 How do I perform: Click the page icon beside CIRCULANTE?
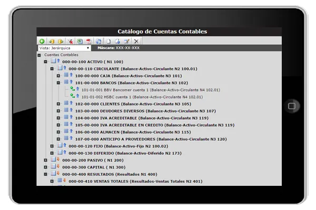(60, 68)
